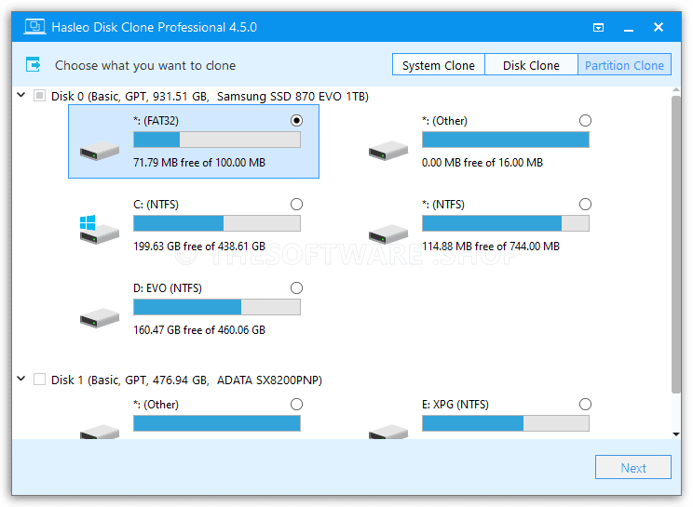Toggle the Disk 1 checkbox
Image resolution: width=693 pixels, height=507 pixels.
click(39, 380)
